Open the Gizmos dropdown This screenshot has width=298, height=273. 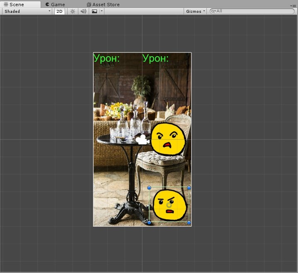click(195, 12)
